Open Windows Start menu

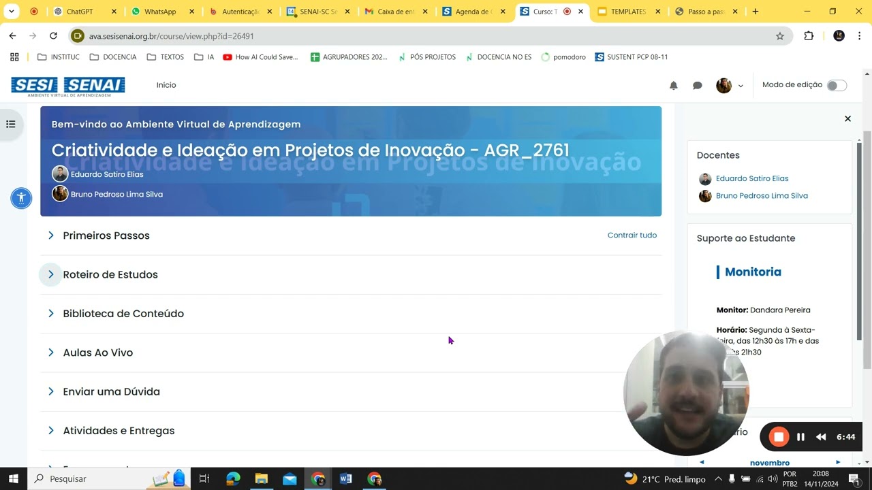14,478
